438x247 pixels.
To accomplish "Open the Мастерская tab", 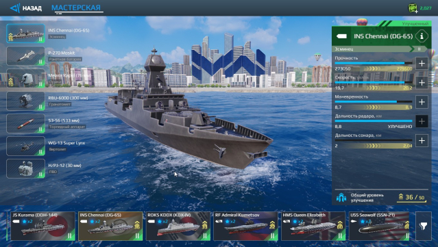I will click(x=76, y=8).
